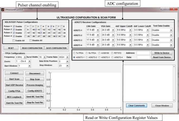Open AD9272-3 VGA Gain dropdown

tap(108, 40)
